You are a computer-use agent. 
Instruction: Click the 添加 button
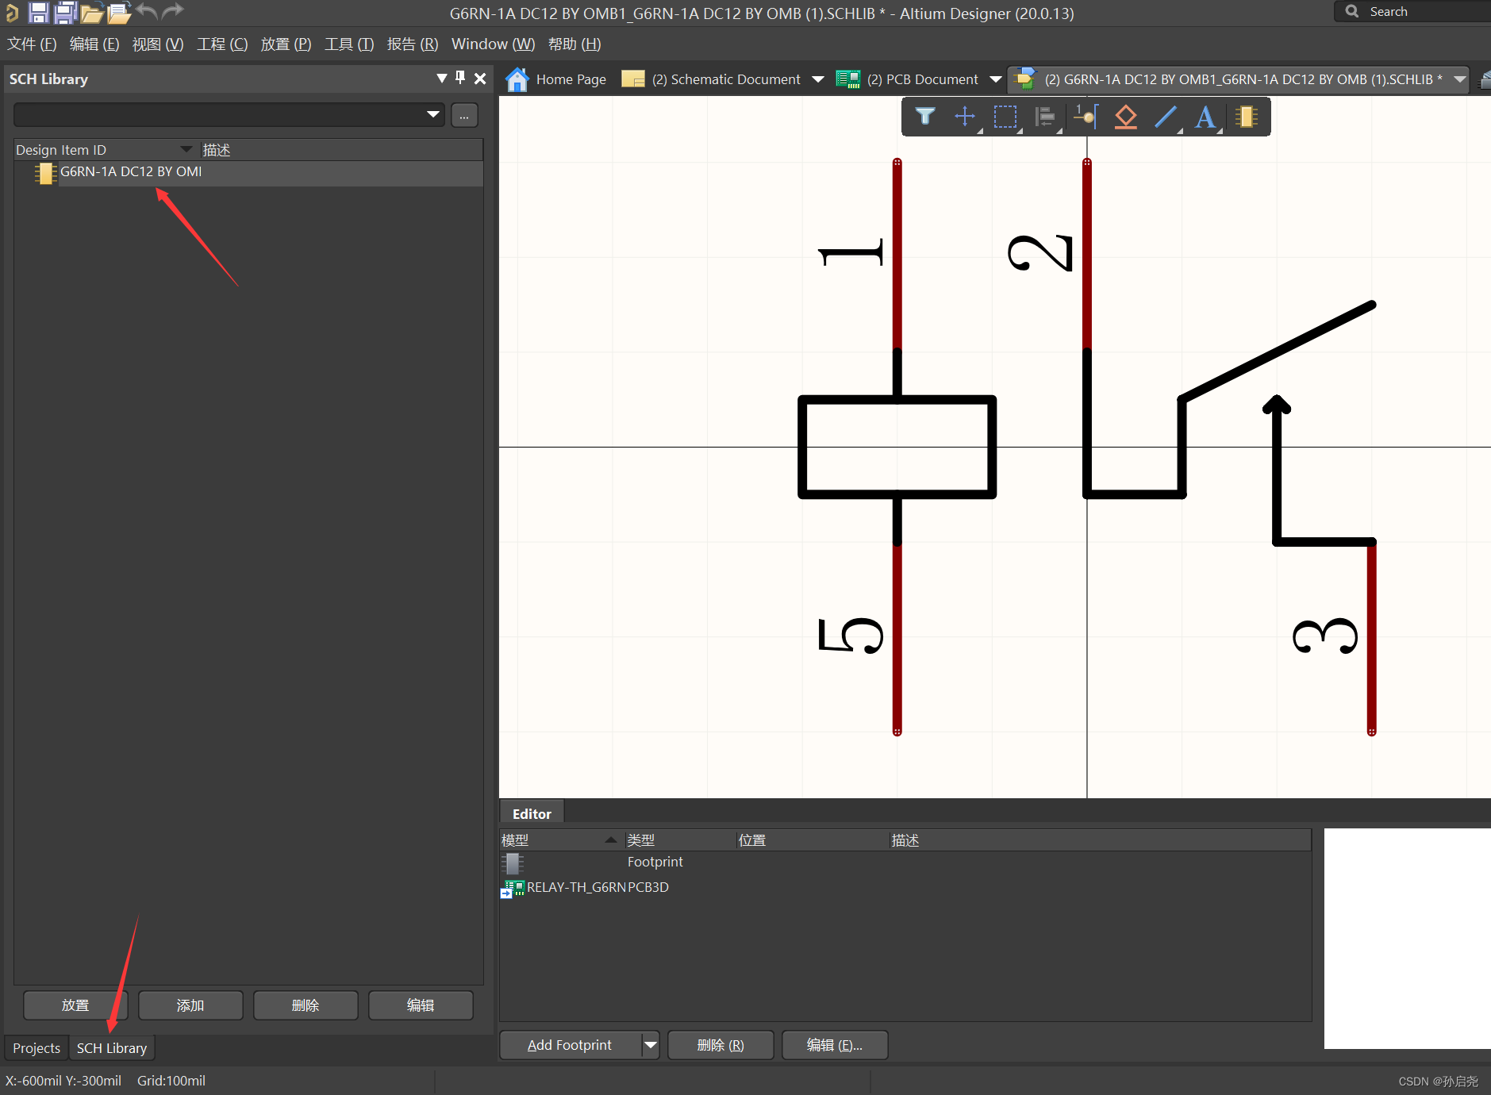[190, 1005]
